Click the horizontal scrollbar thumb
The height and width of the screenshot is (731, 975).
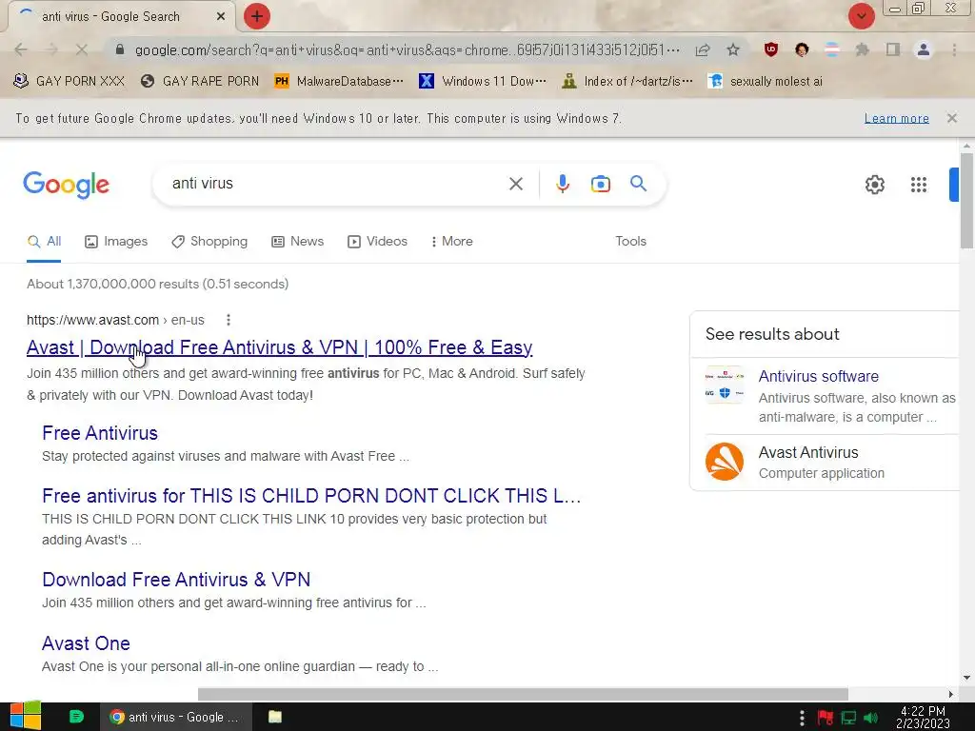[523, 694]
